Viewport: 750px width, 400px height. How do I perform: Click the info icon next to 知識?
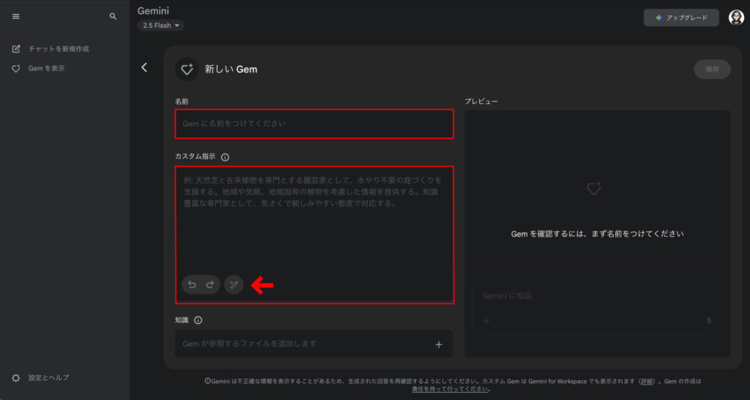tap(198, 320)
